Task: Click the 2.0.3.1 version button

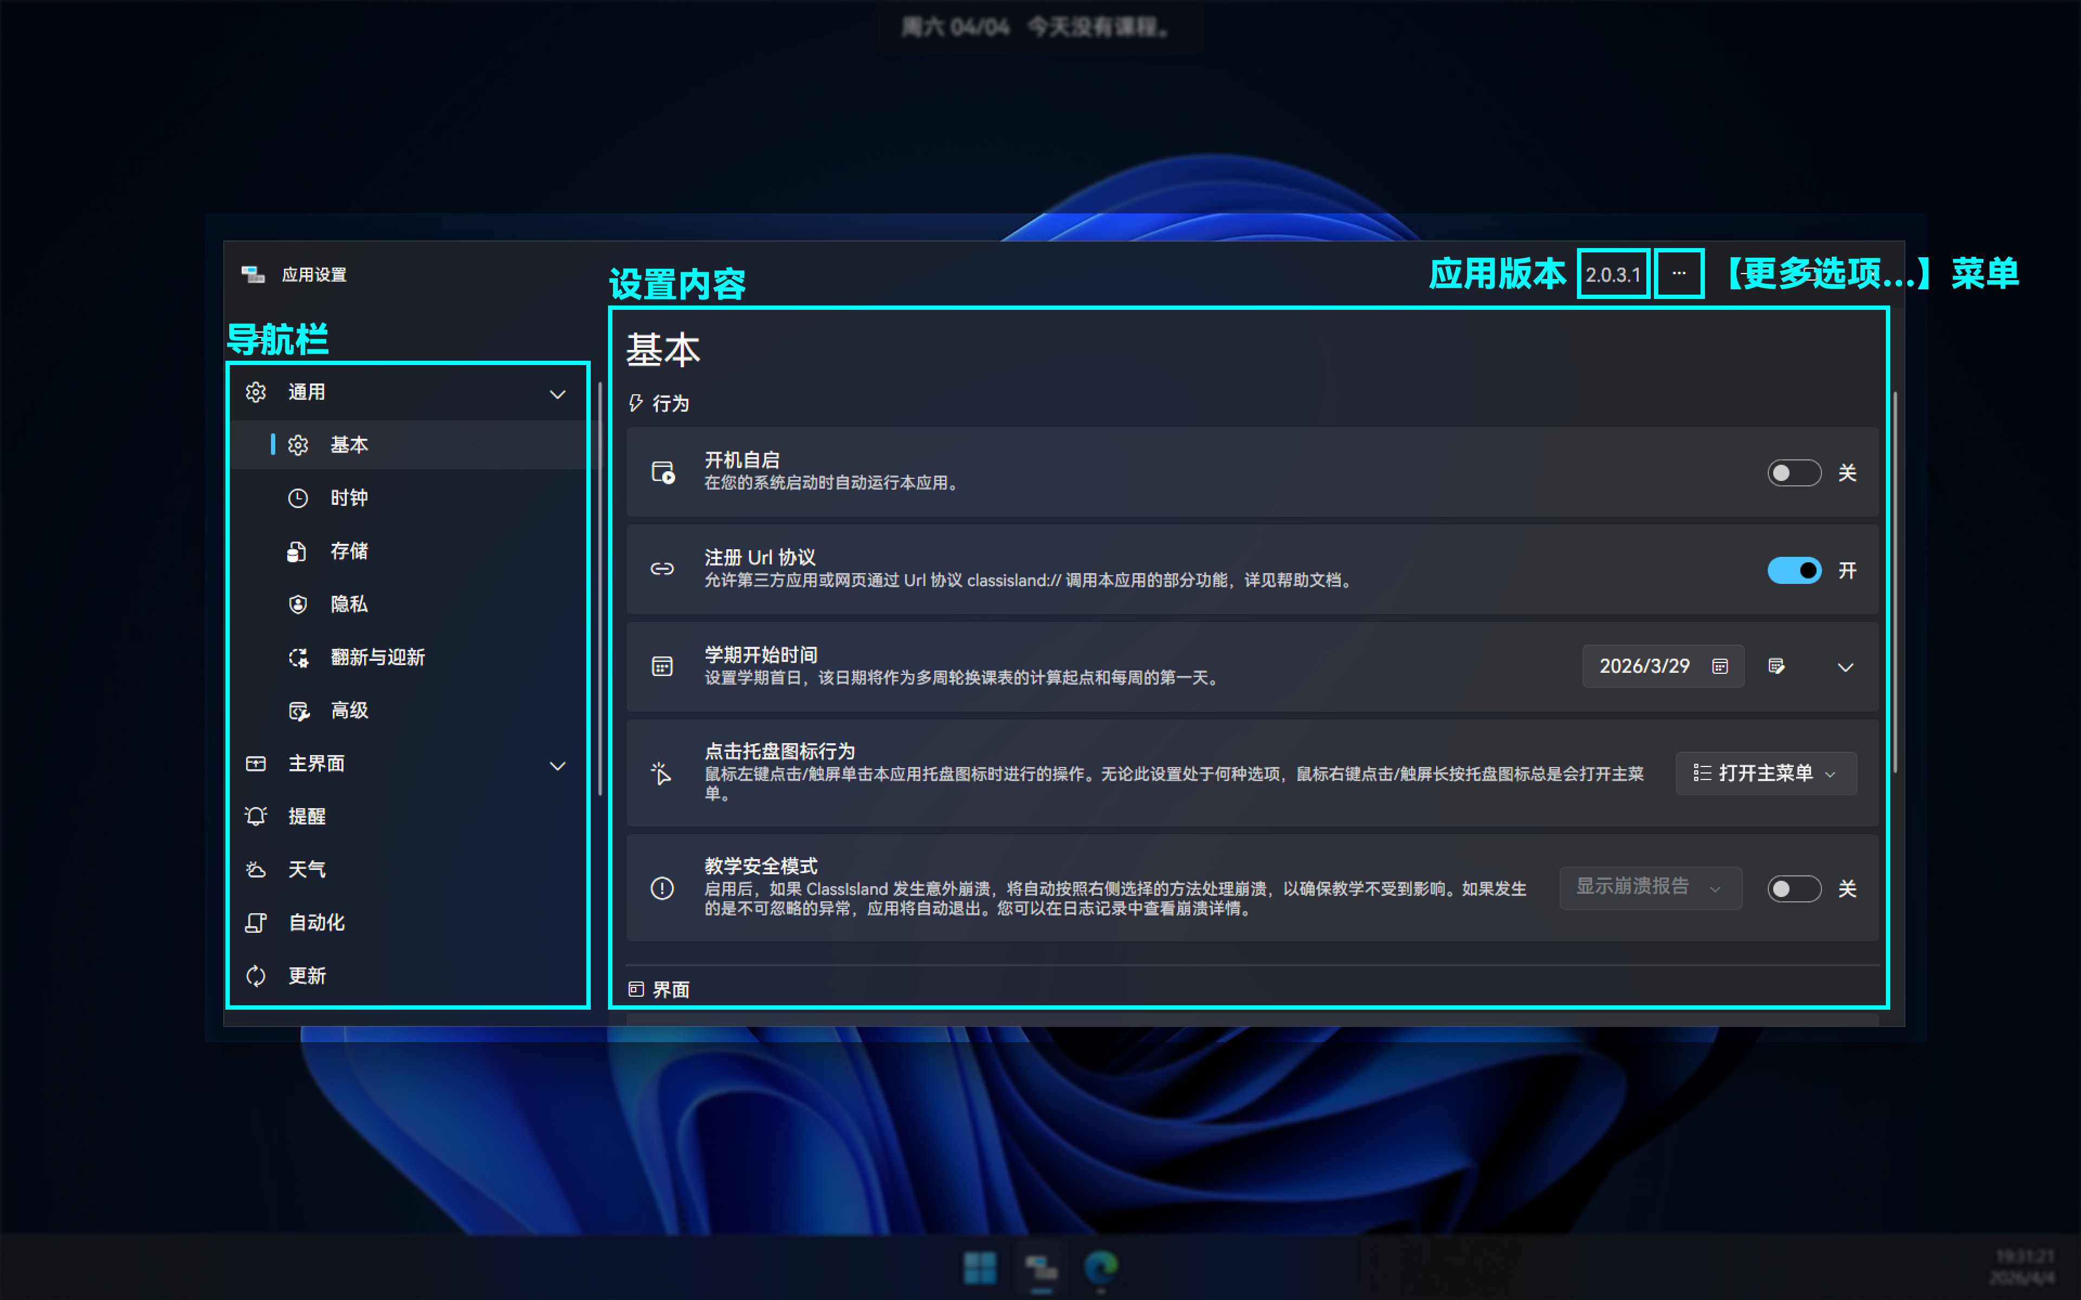Action: [1613, 275]
